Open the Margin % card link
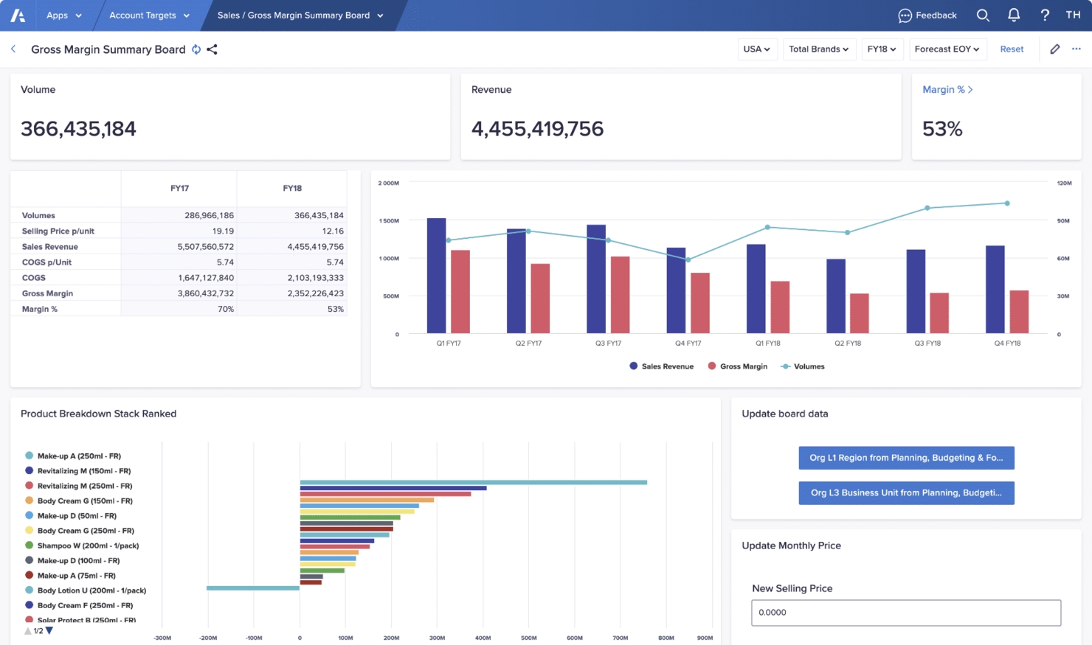The height and width of the screenshot is (645, 1092). [x=947, y=89]
